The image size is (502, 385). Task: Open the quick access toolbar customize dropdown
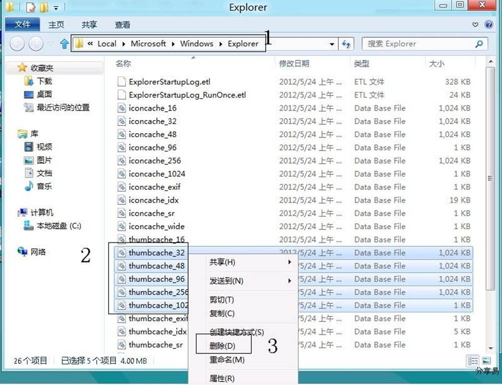point(56,7)
